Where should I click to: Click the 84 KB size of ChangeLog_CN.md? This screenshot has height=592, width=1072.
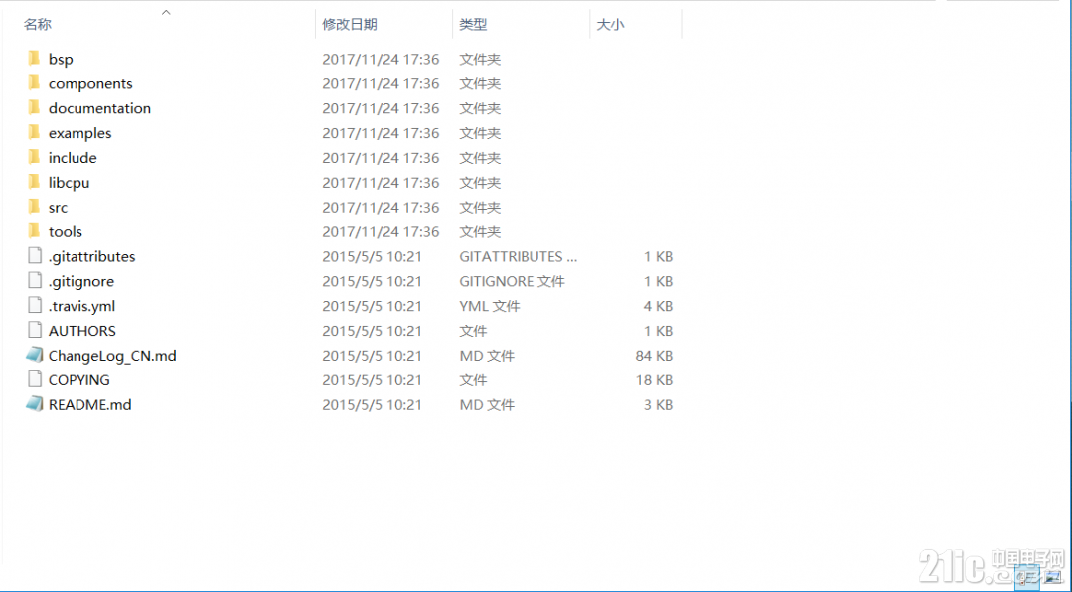coord(654,356)
